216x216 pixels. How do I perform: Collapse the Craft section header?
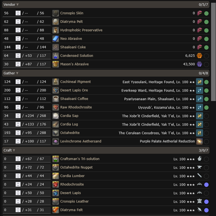coord(106,150)
